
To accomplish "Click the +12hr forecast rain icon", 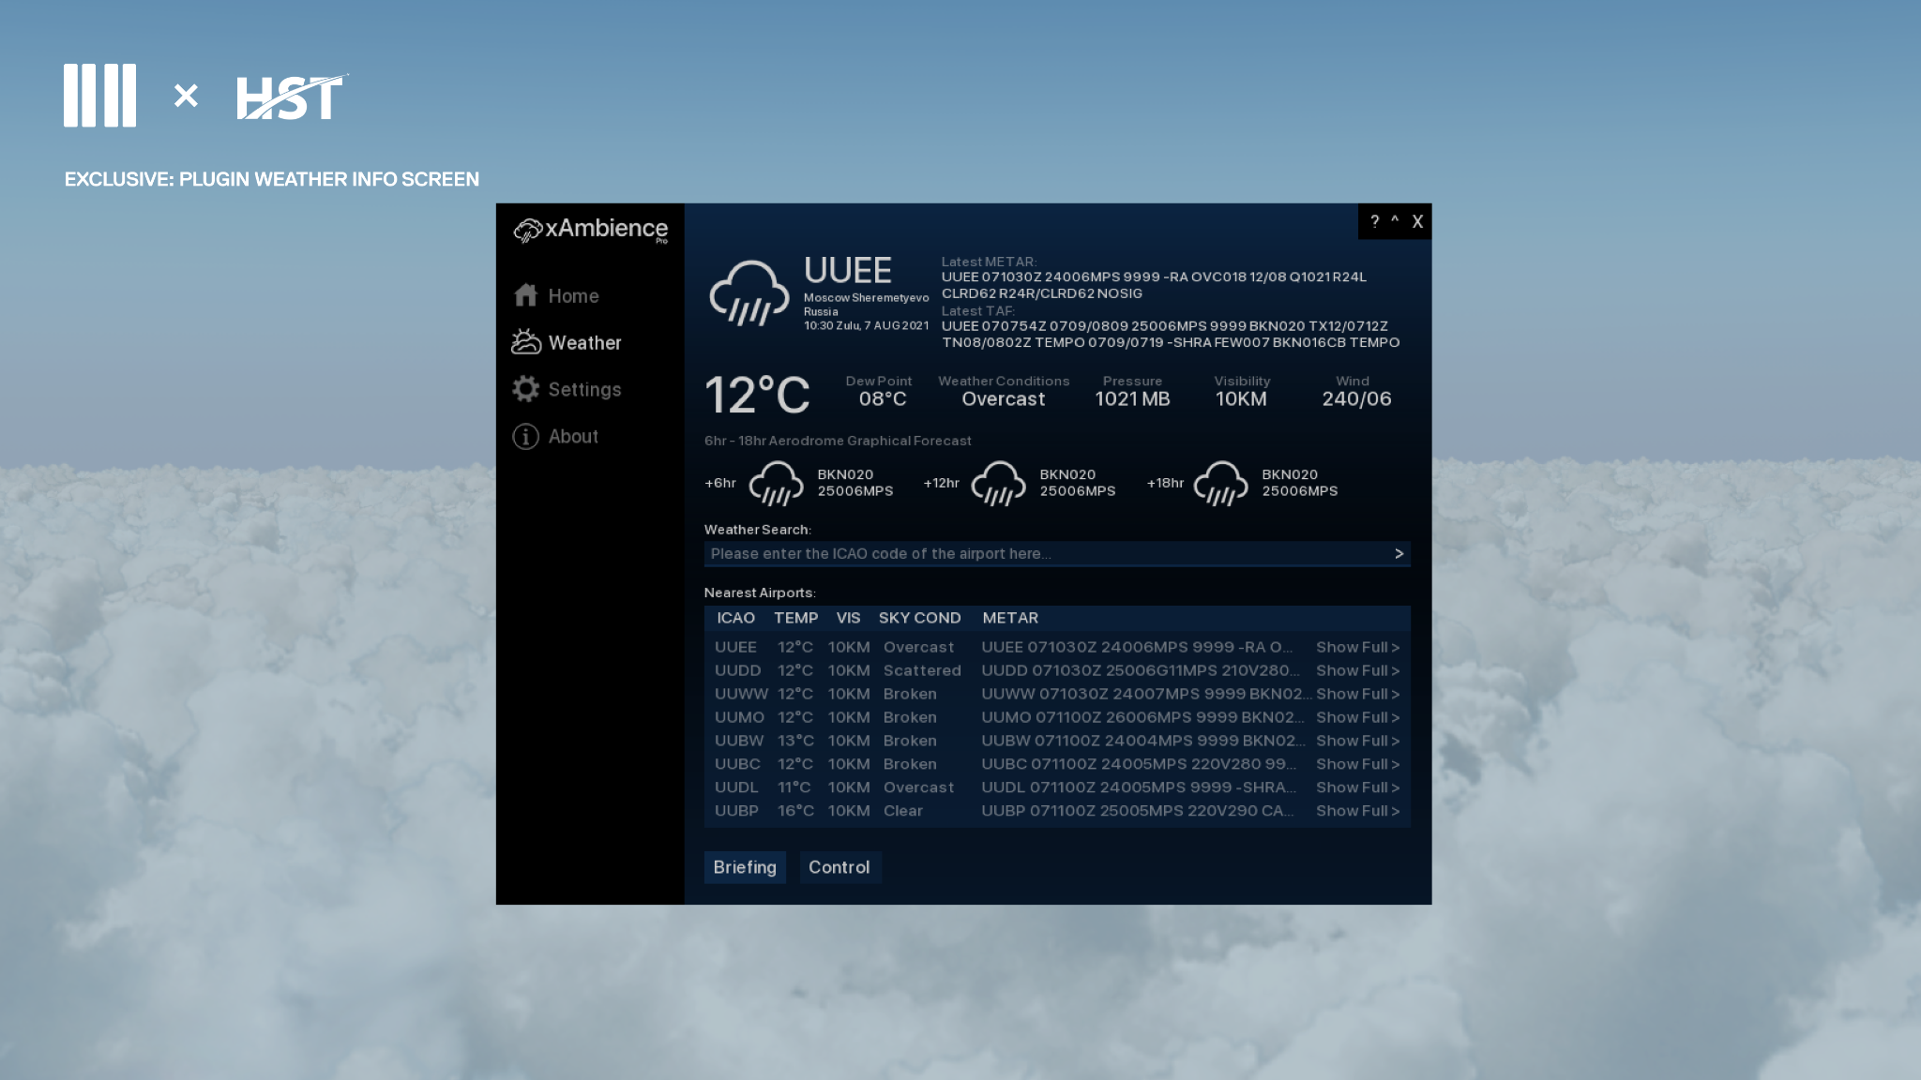I will point(998,484).
